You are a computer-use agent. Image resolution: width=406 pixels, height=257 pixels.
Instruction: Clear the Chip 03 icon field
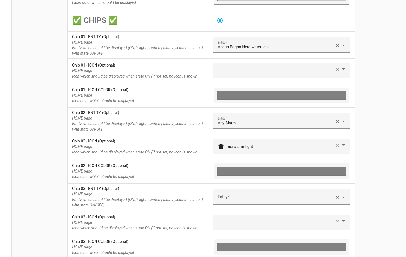(337, 221)
